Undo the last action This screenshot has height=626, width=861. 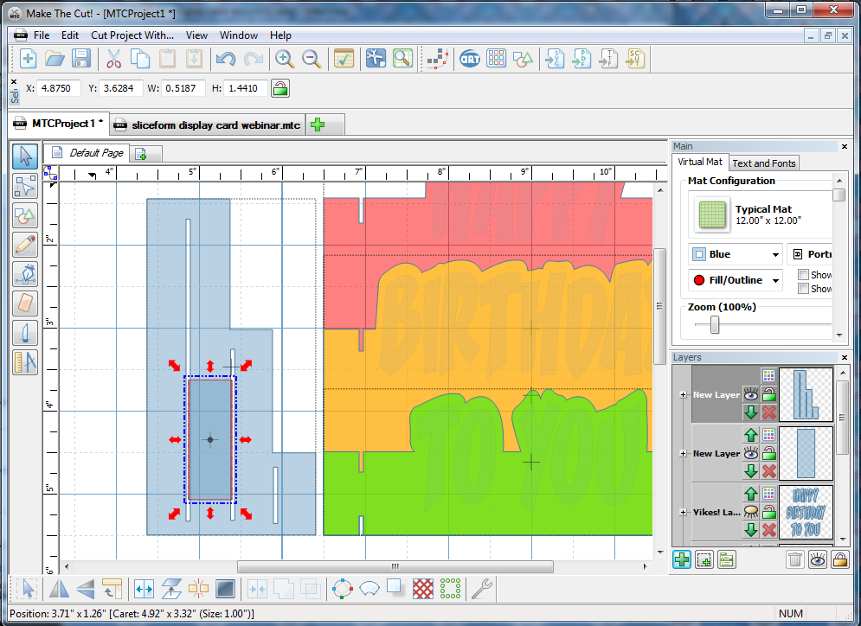click(x=225, y=58)
